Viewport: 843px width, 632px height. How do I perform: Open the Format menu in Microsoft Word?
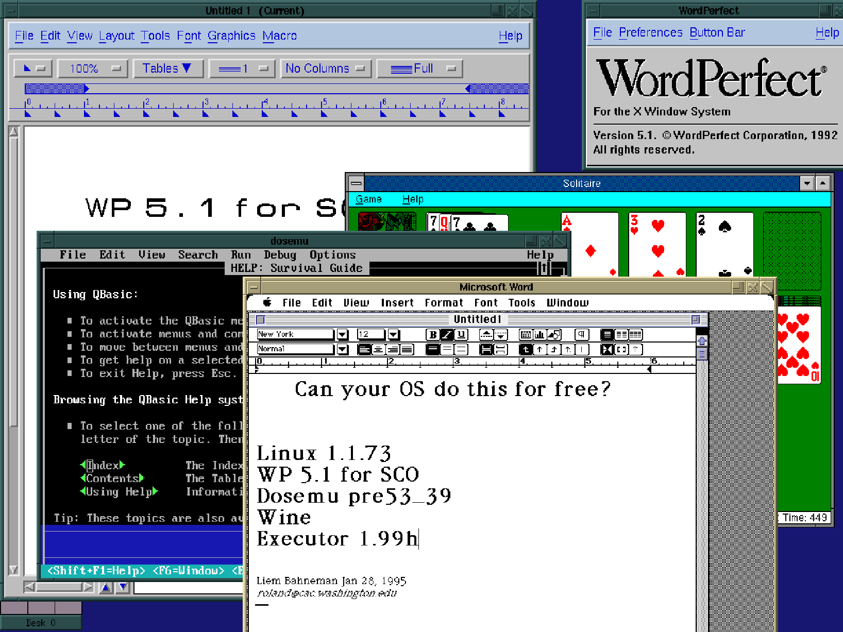444,303
